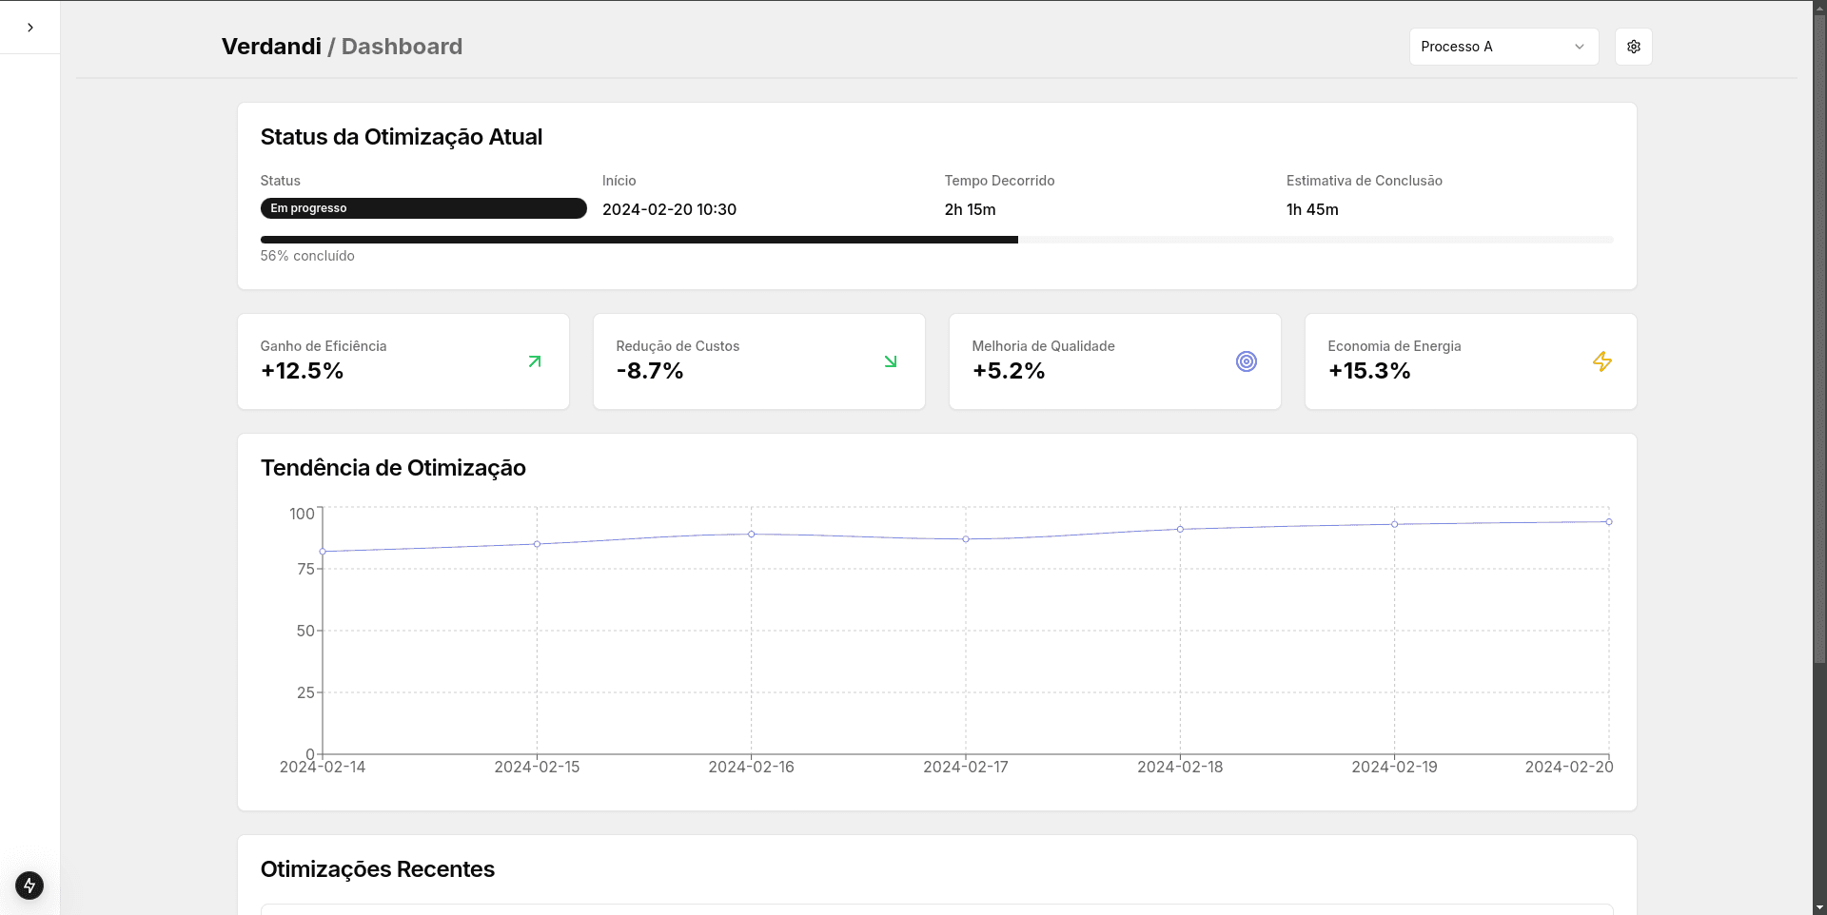Image resolution: width=1827 pixels, height=915 pixels.
Task: Click the Tempo Decorrido label
Action: [999, 181]
